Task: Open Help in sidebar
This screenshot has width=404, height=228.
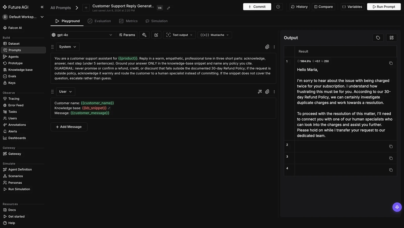Action: 23,223
